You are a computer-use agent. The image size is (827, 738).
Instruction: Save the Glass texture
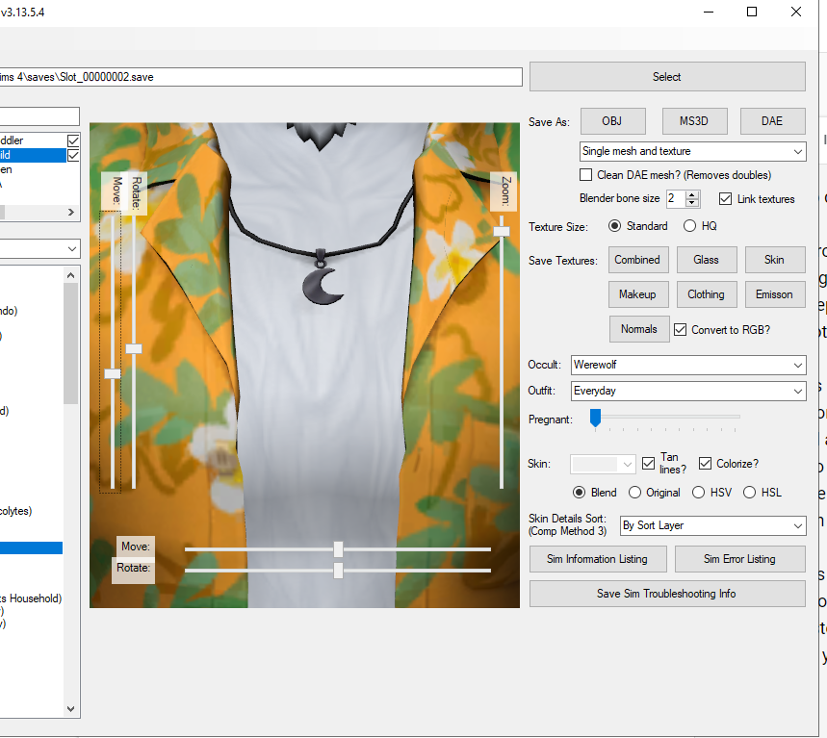point(706,260)
